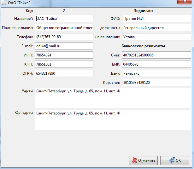Select the Полное название input field
Image resolution: width=194 pixels, height=169 pixels.
64,28
